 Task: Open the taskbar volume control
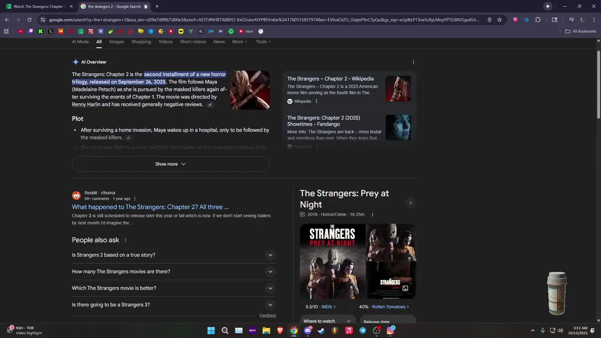[x=560, y=330]
